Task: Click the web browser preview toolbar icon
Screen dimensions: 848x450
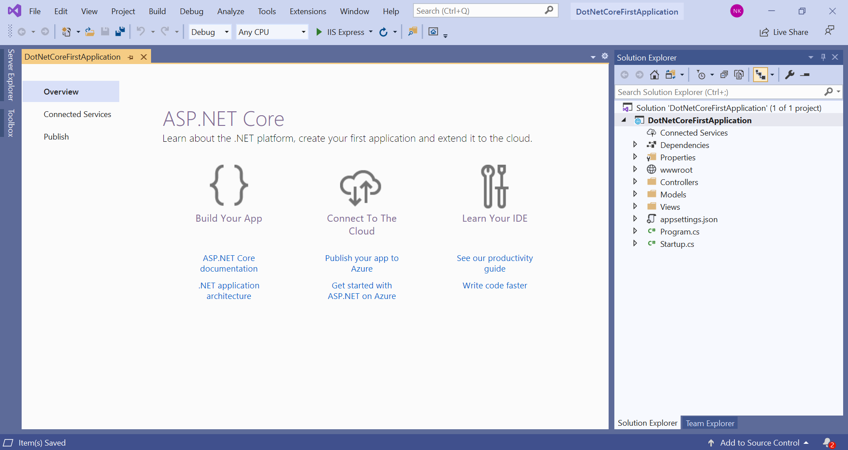Action: coord(433,31)
